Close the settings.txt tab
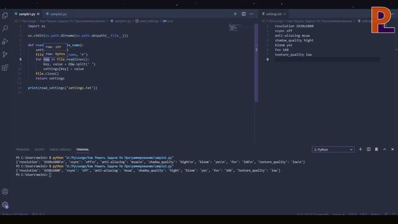This screenshot has width=398, height=224. pos(285,14)
